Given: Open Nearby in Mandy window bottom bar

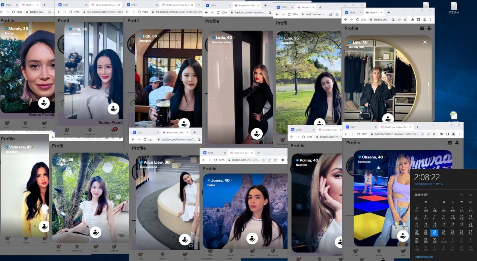Looking at the screenshot, I should tap(25, 125).
